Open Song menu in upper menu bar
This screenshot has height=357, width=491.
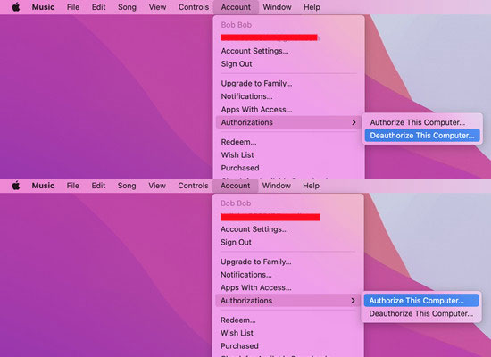click(127, 7)
